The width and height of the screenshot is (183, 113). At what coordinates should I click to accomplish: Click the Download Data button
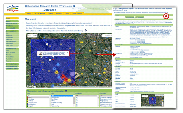point(130,17)
